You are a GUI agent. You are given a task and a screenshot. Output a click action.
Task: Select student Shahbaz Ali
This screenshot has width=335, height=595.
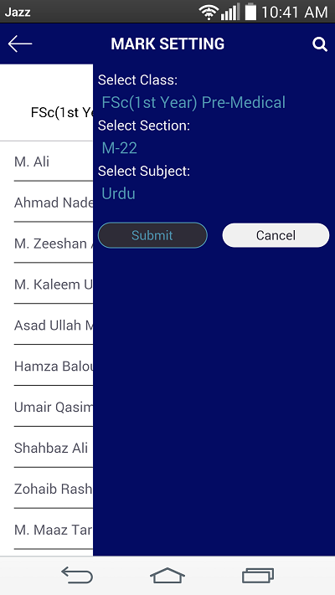(x=53, y=449)
